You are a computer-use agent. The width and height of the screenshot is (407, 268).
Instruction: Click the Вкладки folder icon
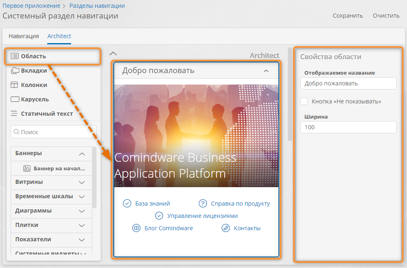point(15,71)
